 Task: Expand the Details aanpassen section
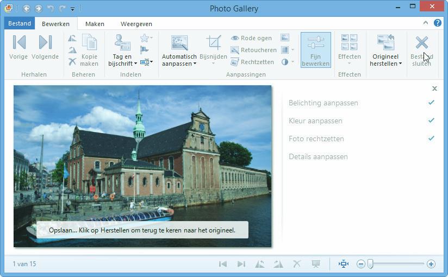coord(318,157)
